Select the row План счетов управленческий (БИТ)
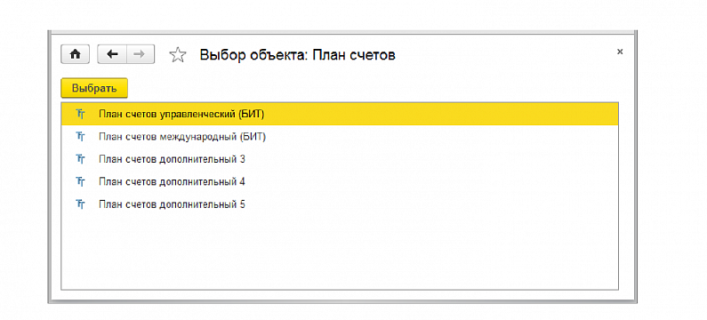This screenshot has height=320, width=707. pyautogui.click(x=340, y=114)
